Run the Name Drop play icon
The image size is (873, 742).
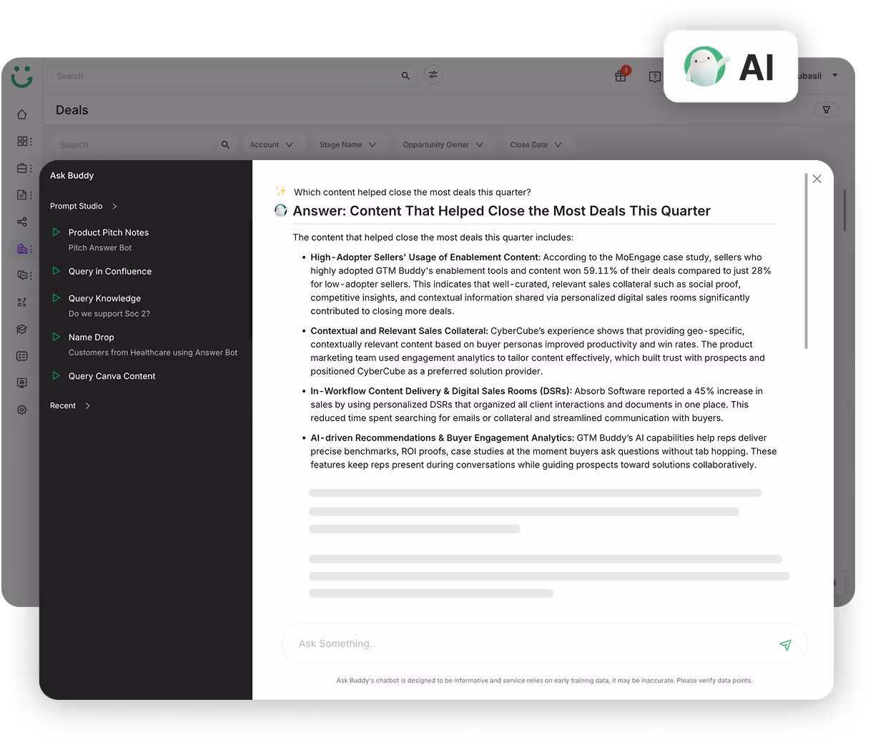click(56, 337)
